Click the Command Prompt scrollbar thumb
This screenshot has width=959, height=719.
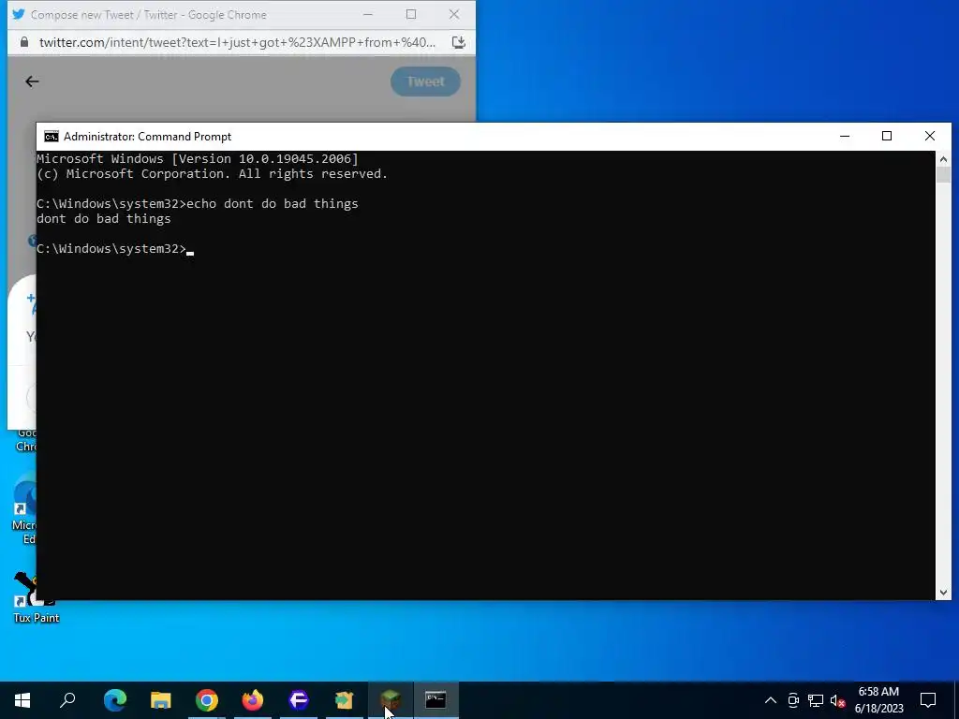click(943, 174)
